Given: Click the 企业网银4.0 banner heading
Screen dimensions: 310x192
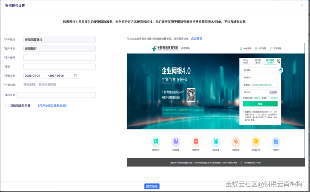Looking at the screenshot, I should tap(176, 71).
